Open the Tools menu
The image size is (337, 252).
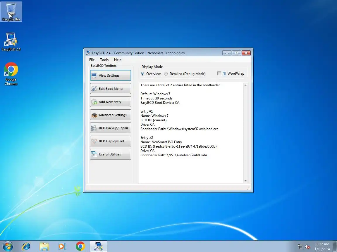coord(104,60)
